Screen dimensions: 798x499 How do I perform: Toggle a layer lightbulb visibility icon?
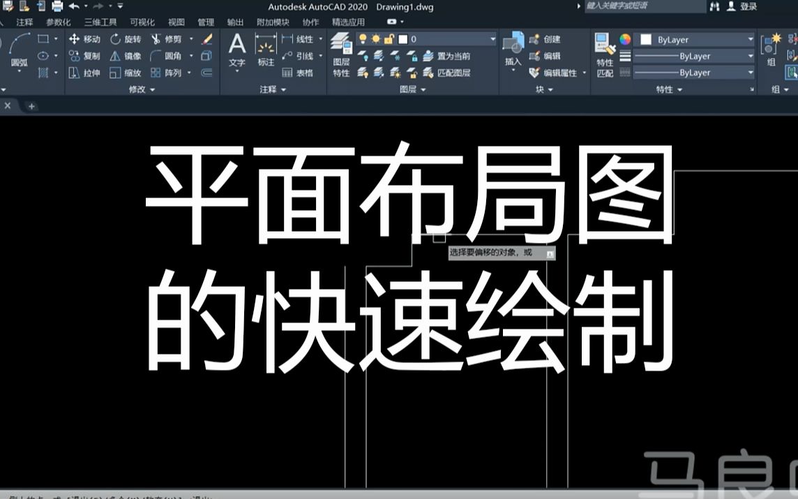pos(363,40)
